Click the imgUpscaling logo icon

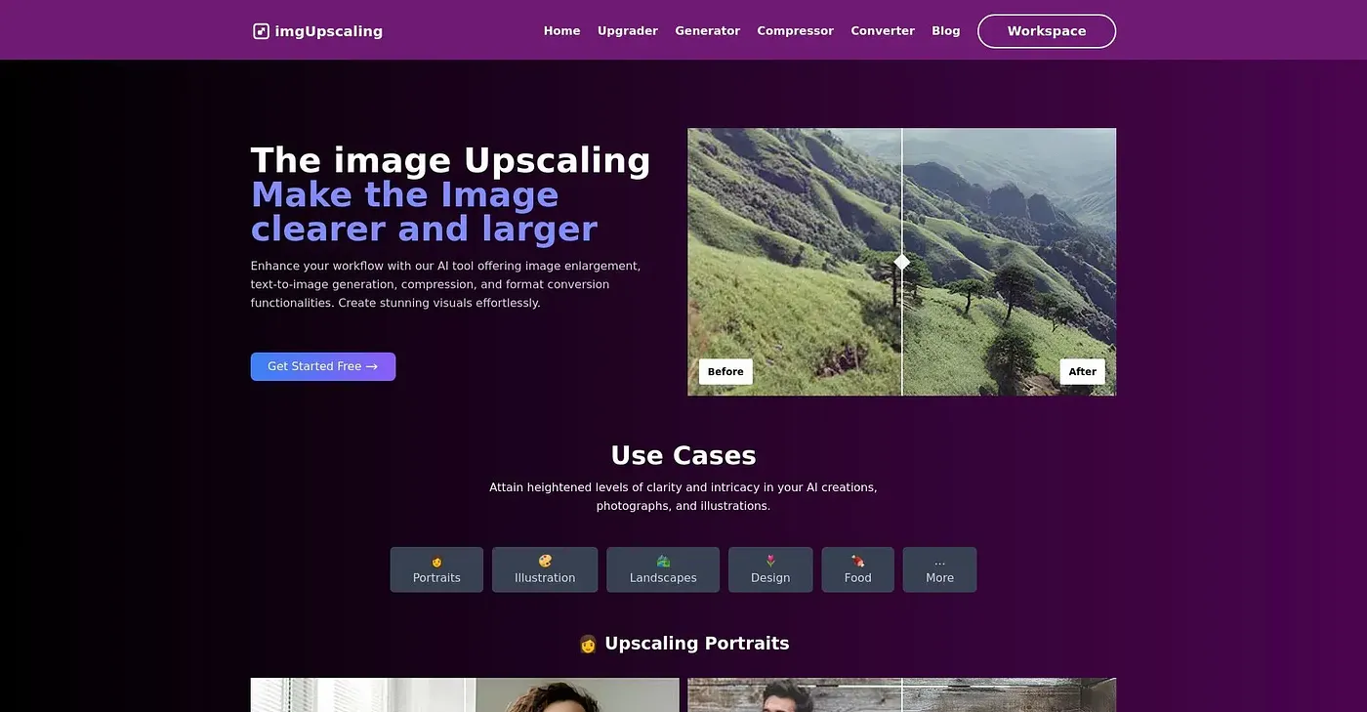tap(261, 31)
